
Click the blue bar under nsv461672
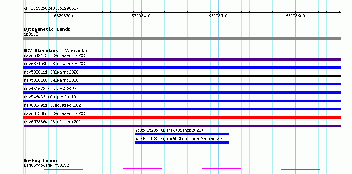pos(182,93)
